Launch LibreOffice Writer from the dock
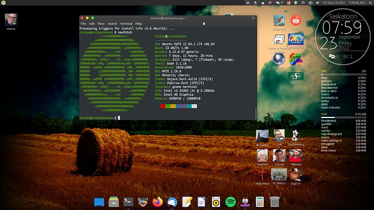374x210 pixels. (x=202, y=202)
